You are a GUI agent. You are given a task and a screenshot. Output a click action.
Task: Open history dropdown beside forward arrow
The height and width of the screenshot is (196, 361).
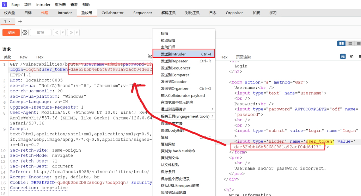point(77,32)
